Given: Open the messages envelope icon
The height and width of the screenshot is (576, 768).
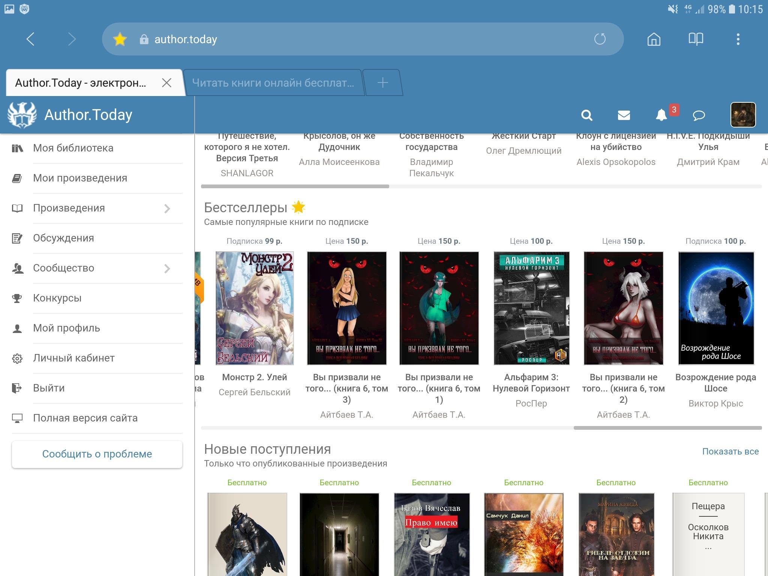Looking at the screenshot, I should pyautogui.click(x=624, y=115).
